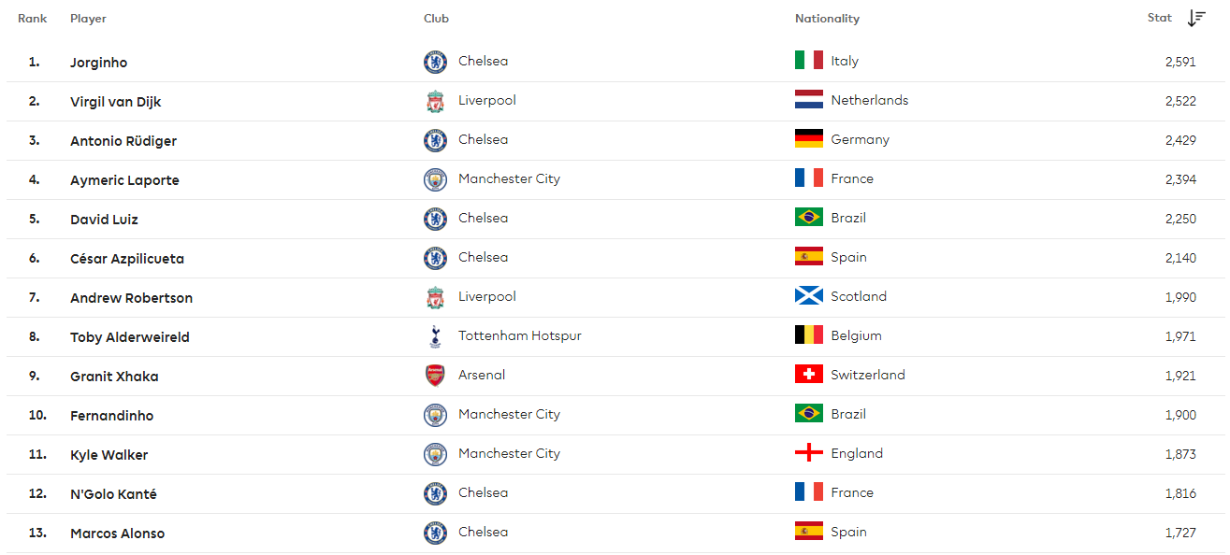1230x555 pixels.
Task: Toggle the Stat column sort icon
Action: (1196, 19)
